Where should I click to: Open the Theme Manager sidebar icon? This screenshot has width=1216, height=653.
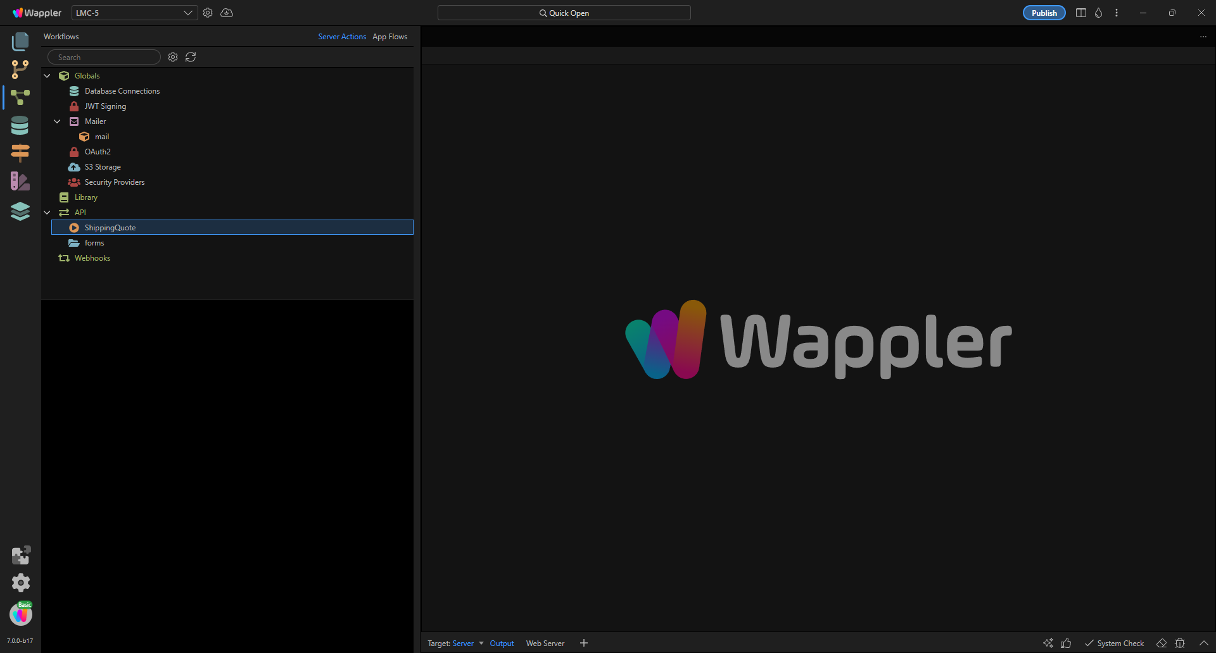[x=20, y=182]
